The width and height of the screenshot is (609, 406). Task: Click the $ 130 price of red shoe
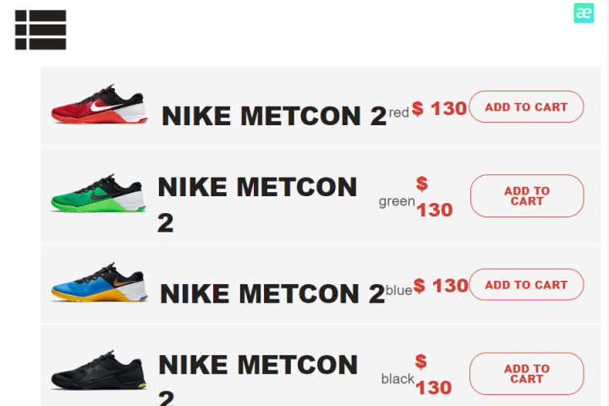[x=439, y=108]
